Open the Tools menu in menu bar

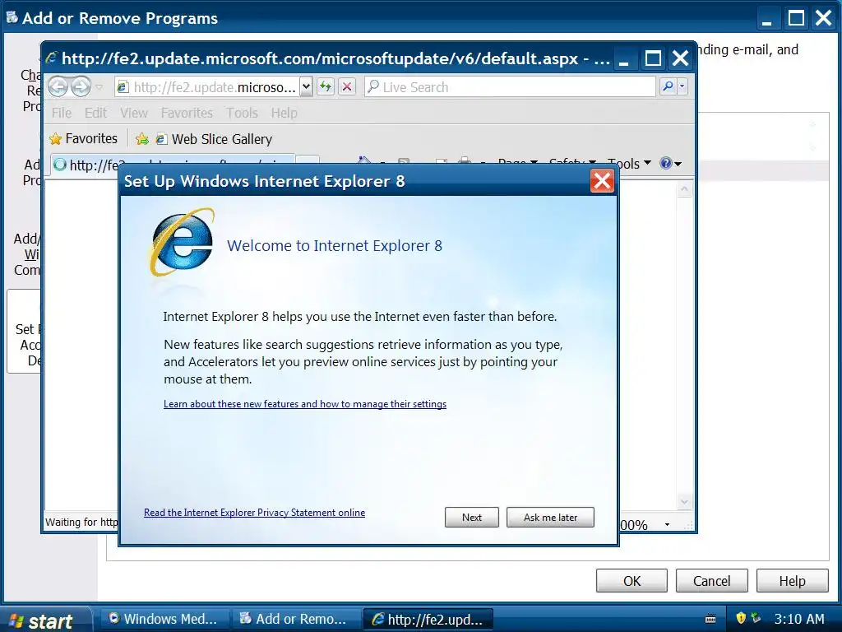(x=242, y=113)
